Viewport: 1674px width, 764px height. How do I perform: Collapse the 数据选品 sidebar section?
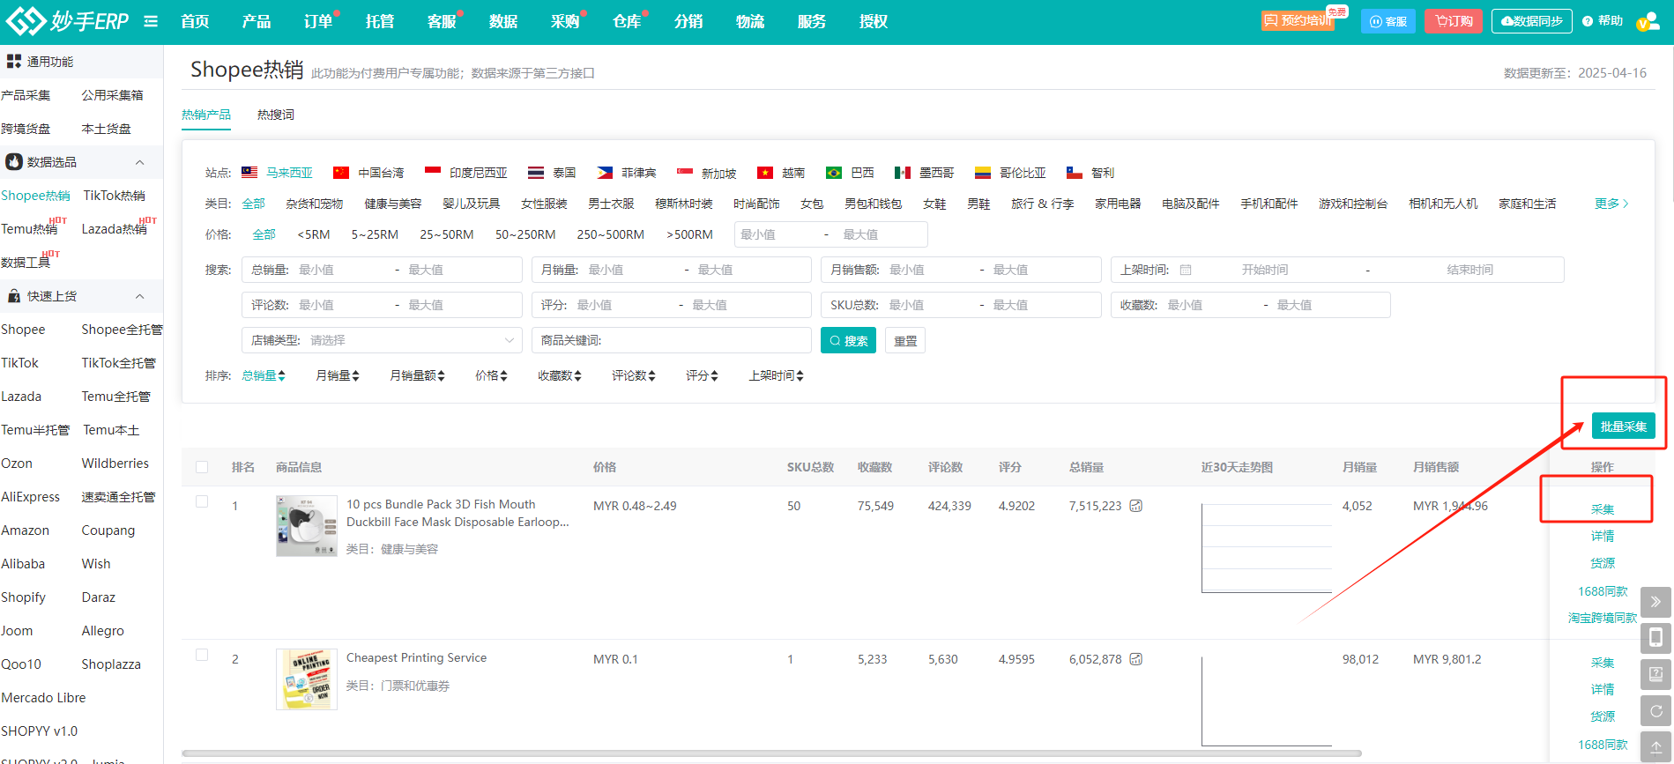139,162
